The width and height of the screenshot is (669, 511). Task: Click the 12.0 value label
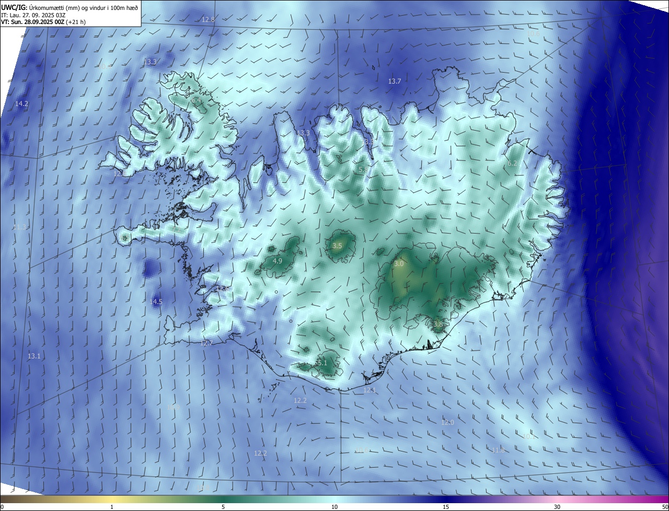(x=447, y=423)
